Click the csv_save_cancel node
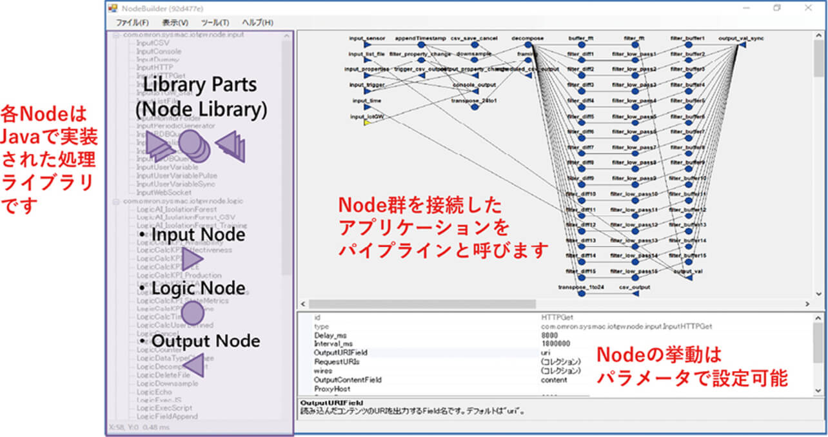 [474, 45]
